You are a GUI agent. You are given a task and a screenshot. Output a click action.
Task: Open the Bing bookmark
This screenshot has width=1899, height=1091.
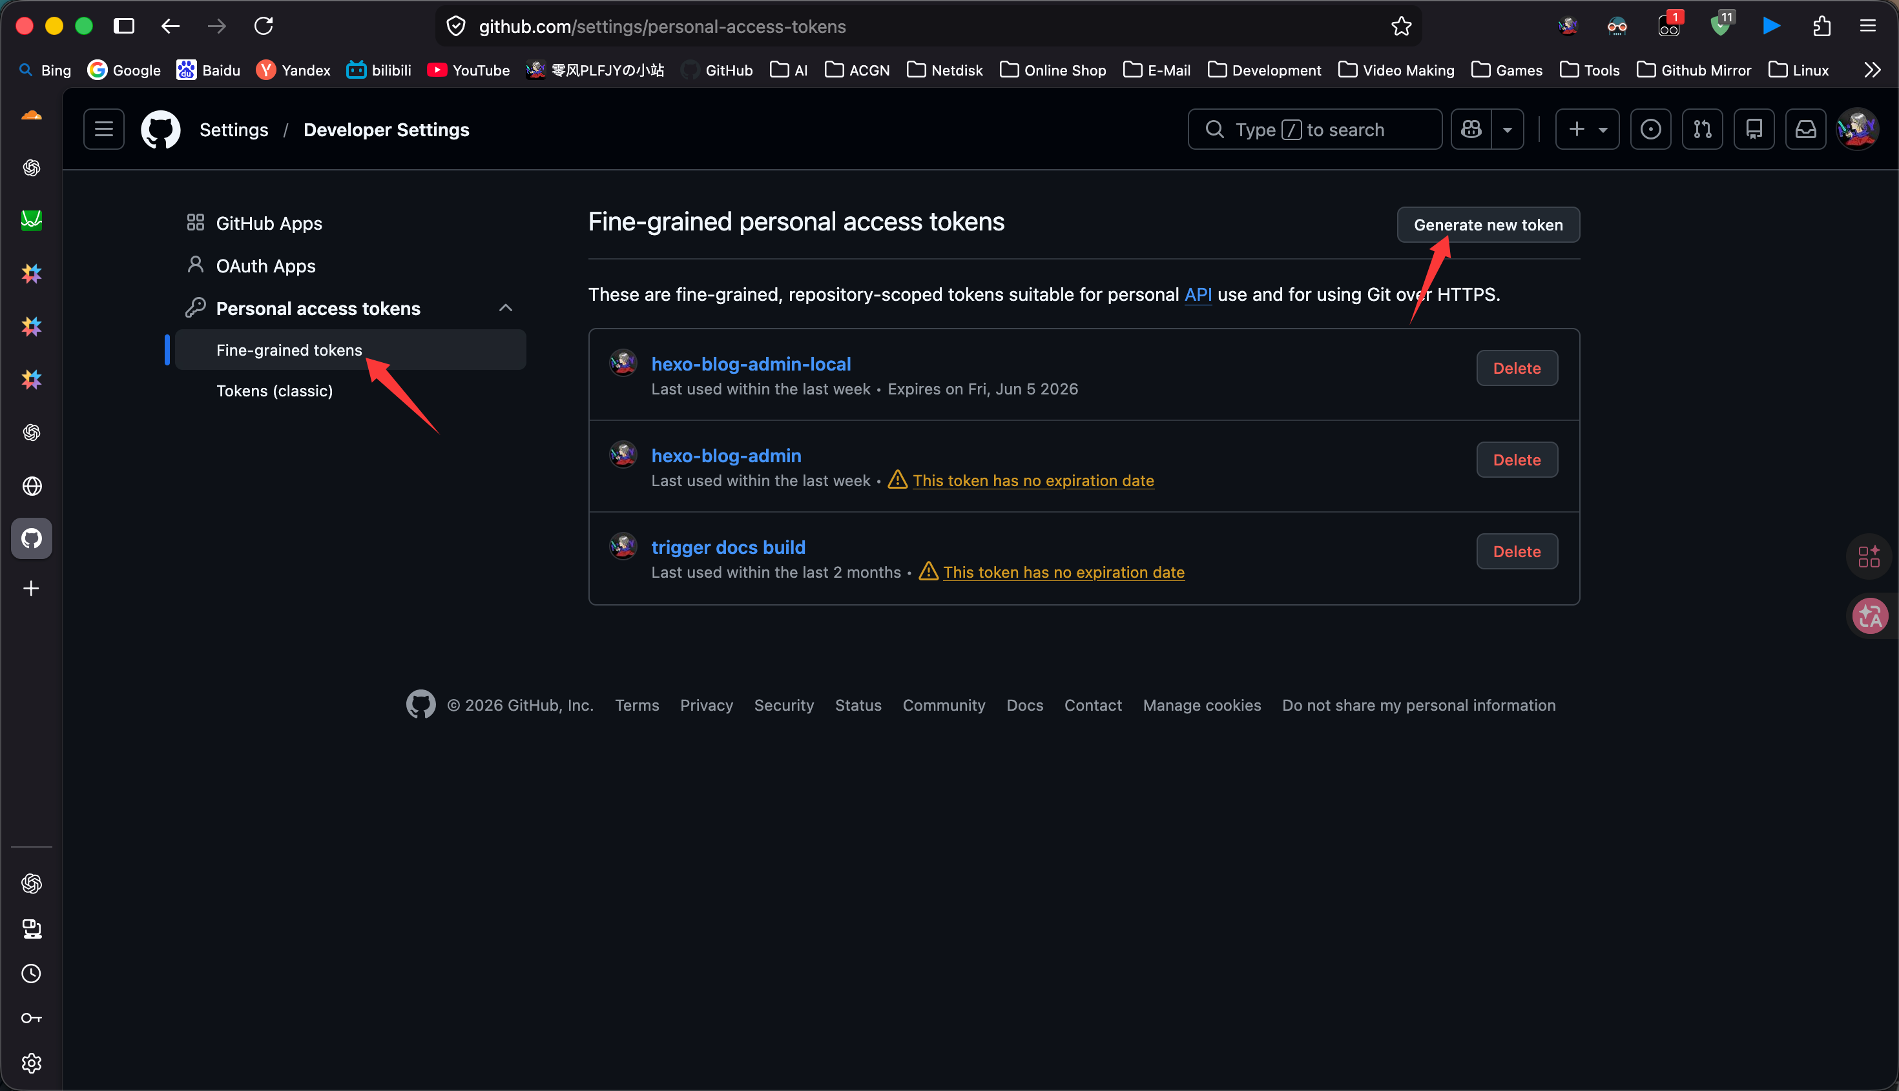pyautogui.click(x=45, y=70)
